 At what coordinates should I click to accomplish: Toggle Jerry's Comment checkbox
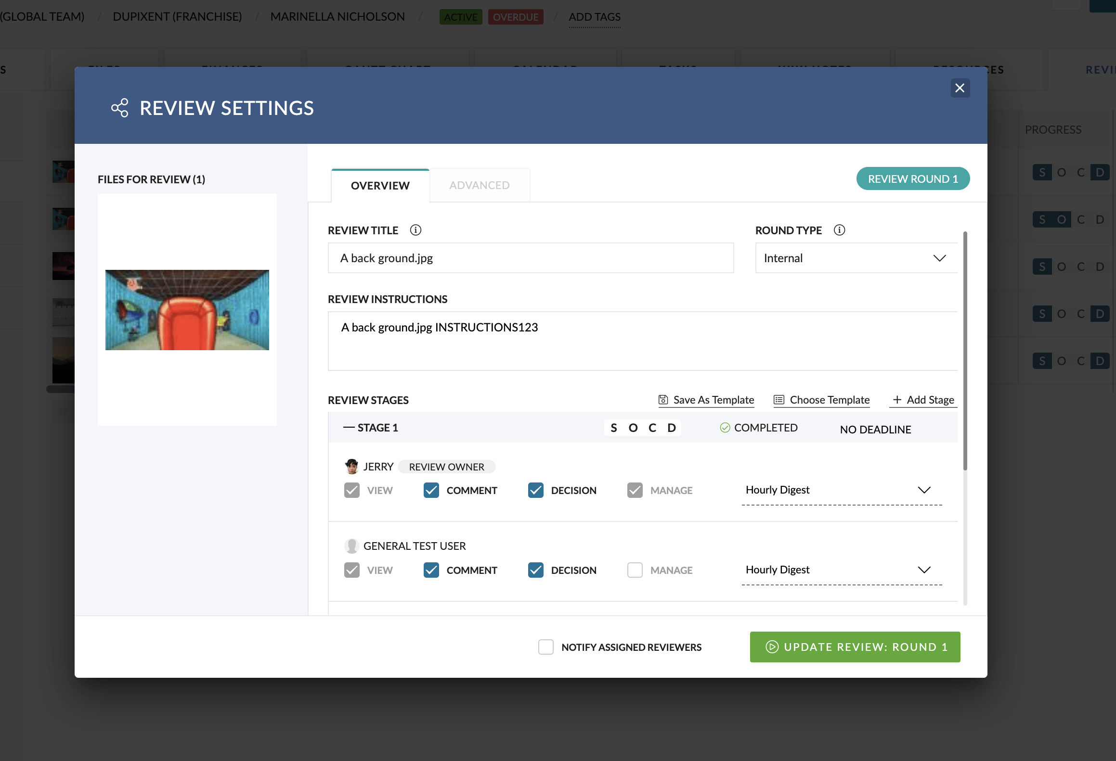pos(431,490)
